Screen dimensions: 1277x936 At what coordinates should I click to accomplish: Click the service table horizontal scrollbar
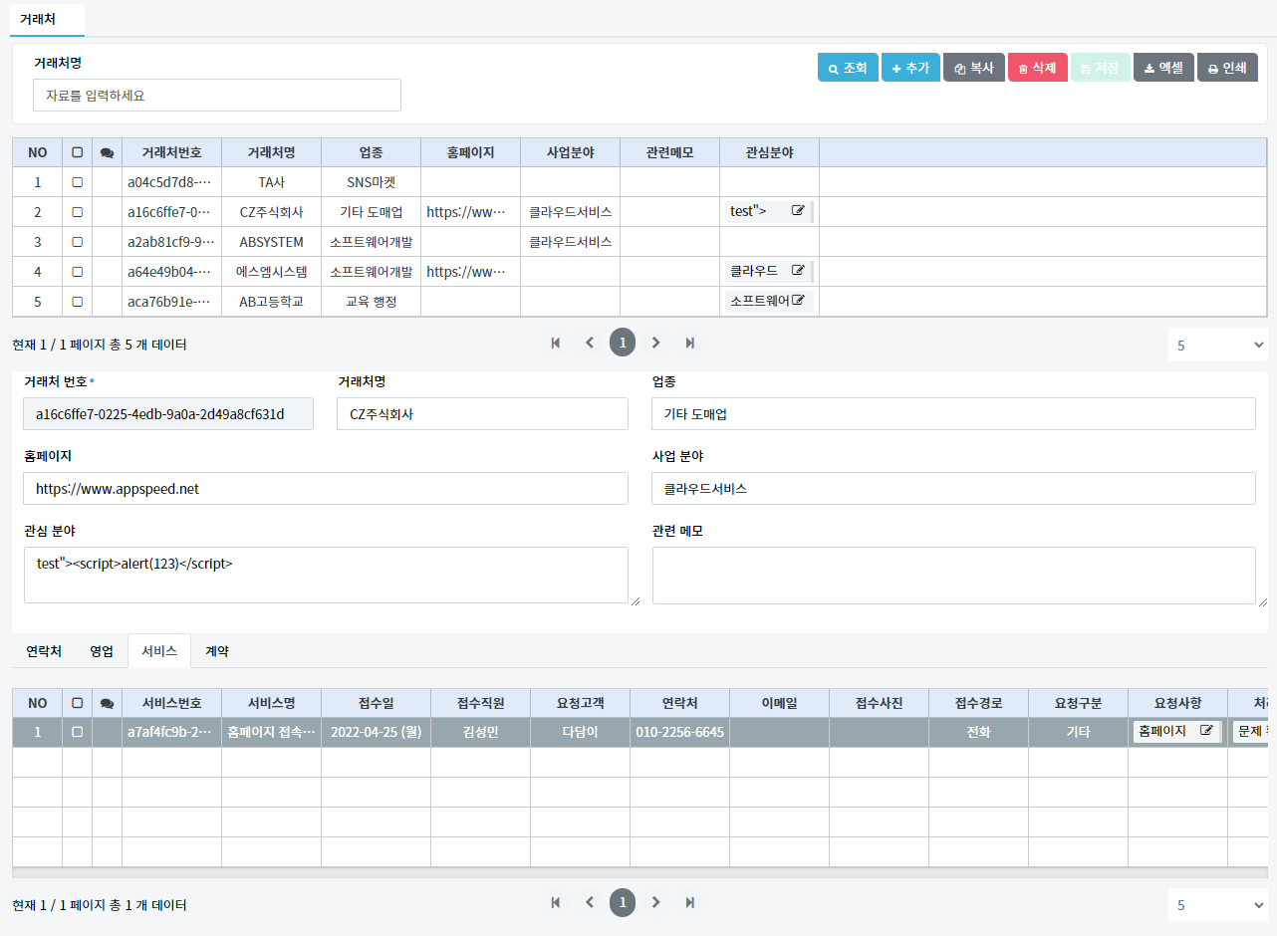pos(639,872)
